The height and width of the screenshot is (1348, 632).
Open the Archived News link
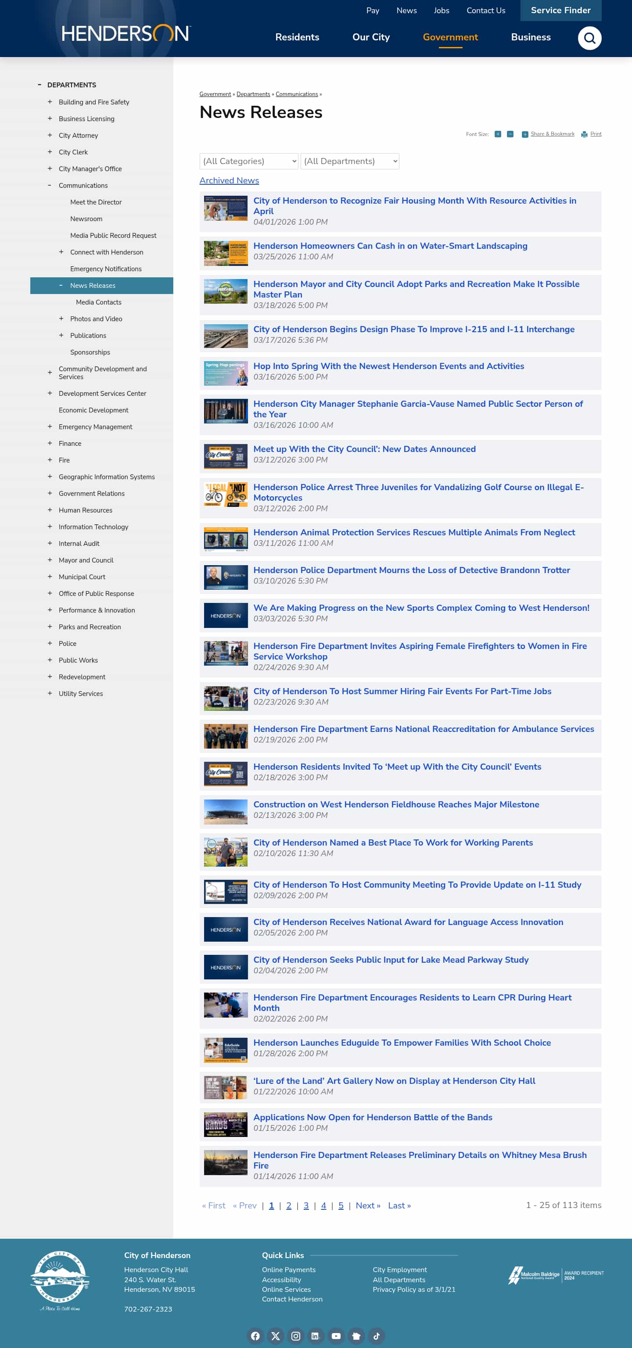(229, 180)
